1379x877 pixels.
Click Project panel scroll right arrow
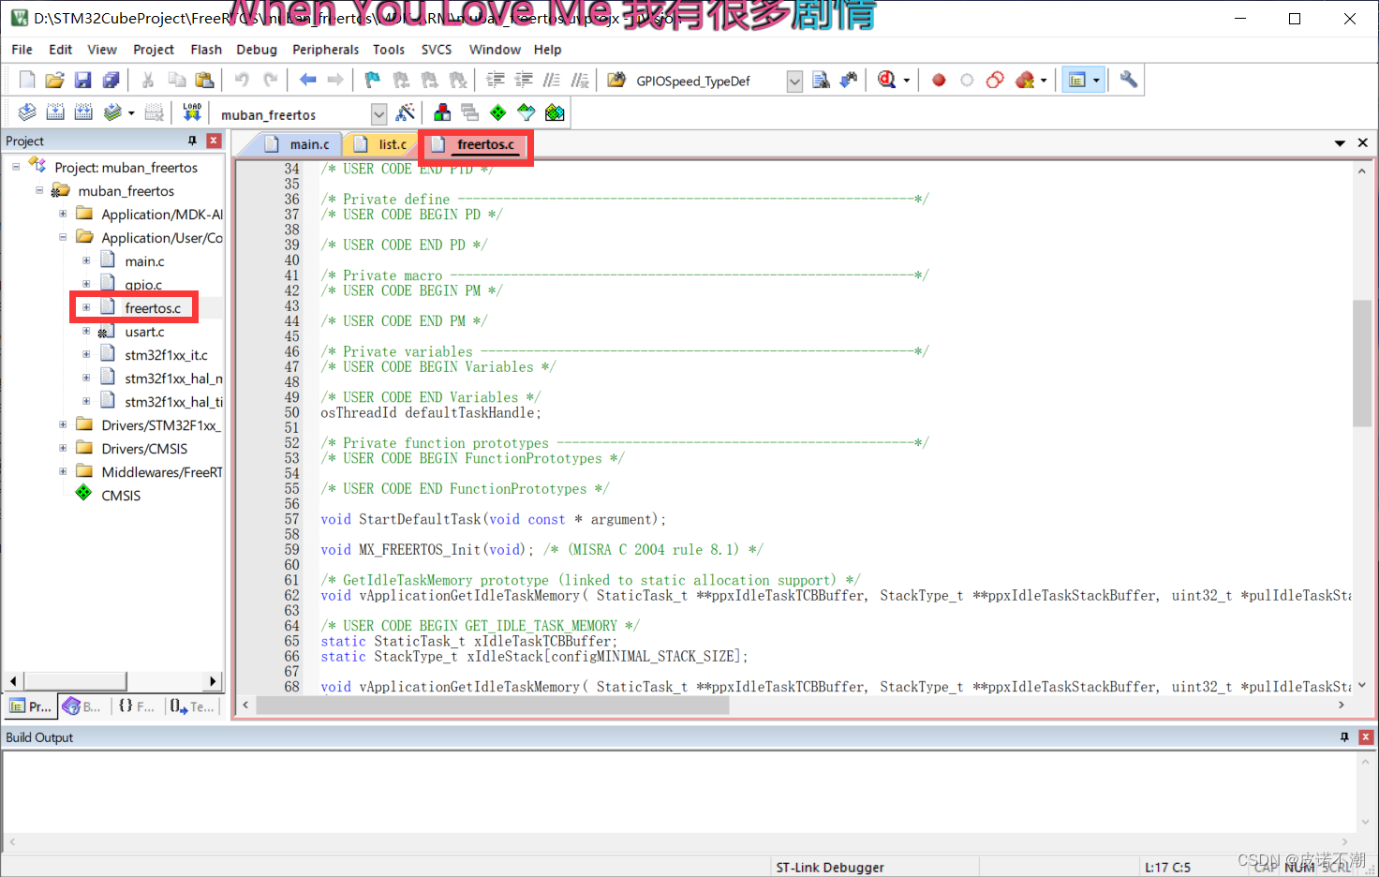click(x=214, y=681)
